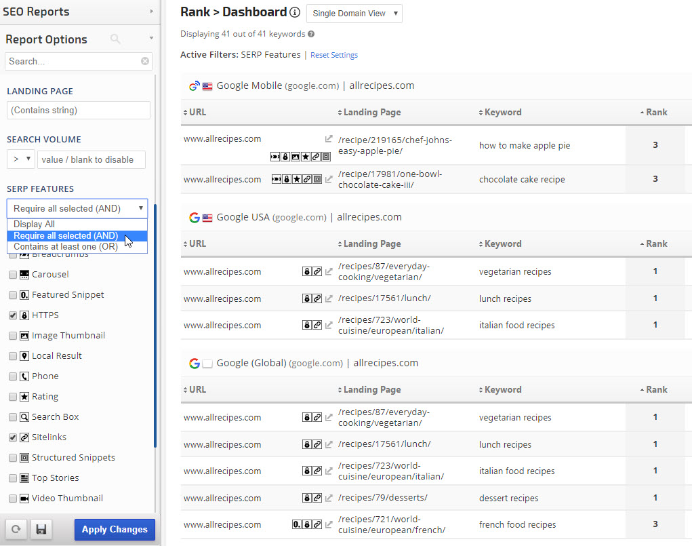Click the Reset Settings link
The width and height of the screenshot is (692, 546).
click(x=333, y=55)
